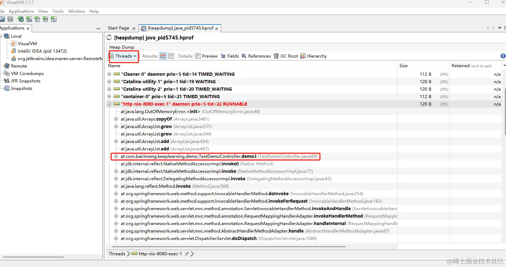The width and height of the screenshot is (506, 267).
Task: Switch to the Start Page tab
Action: point(119,28)
